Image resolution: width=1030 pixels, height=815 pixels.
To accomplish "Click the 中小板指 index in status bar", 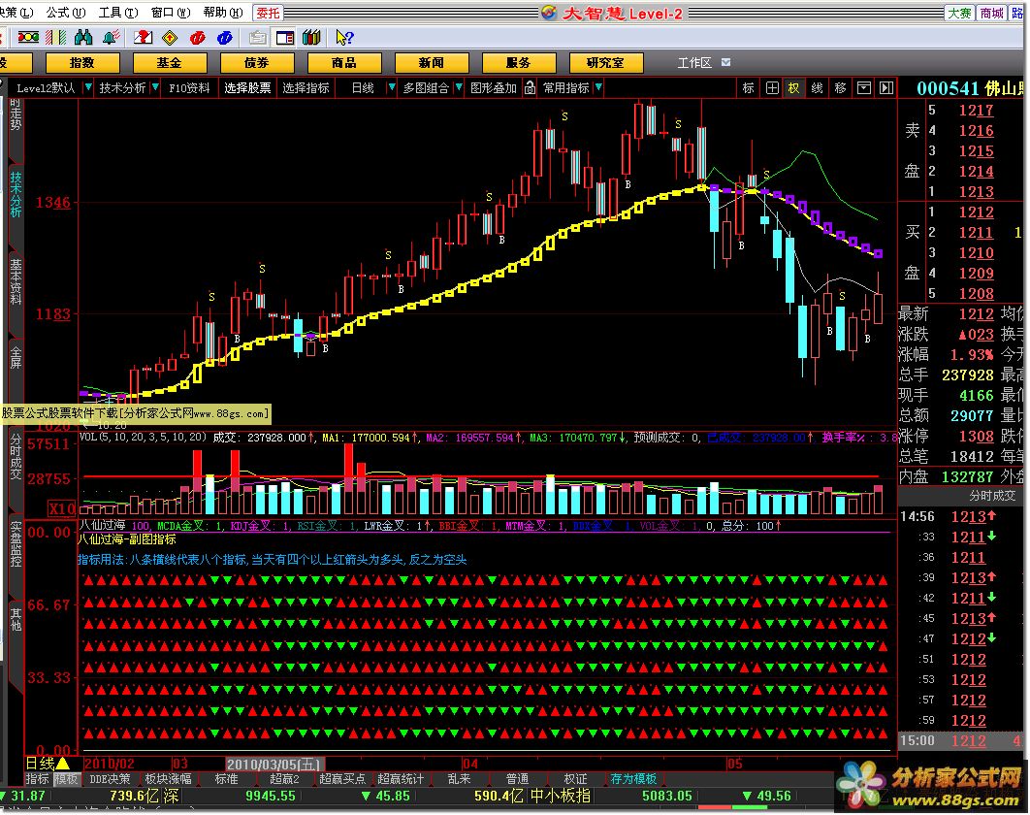I will [561, 796].
